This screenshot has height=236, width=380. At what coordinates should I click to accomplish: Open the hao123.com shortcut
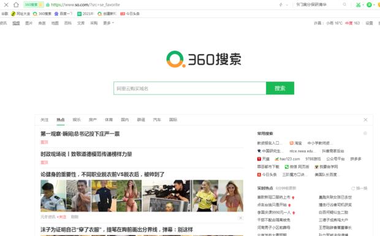point(287,159)
